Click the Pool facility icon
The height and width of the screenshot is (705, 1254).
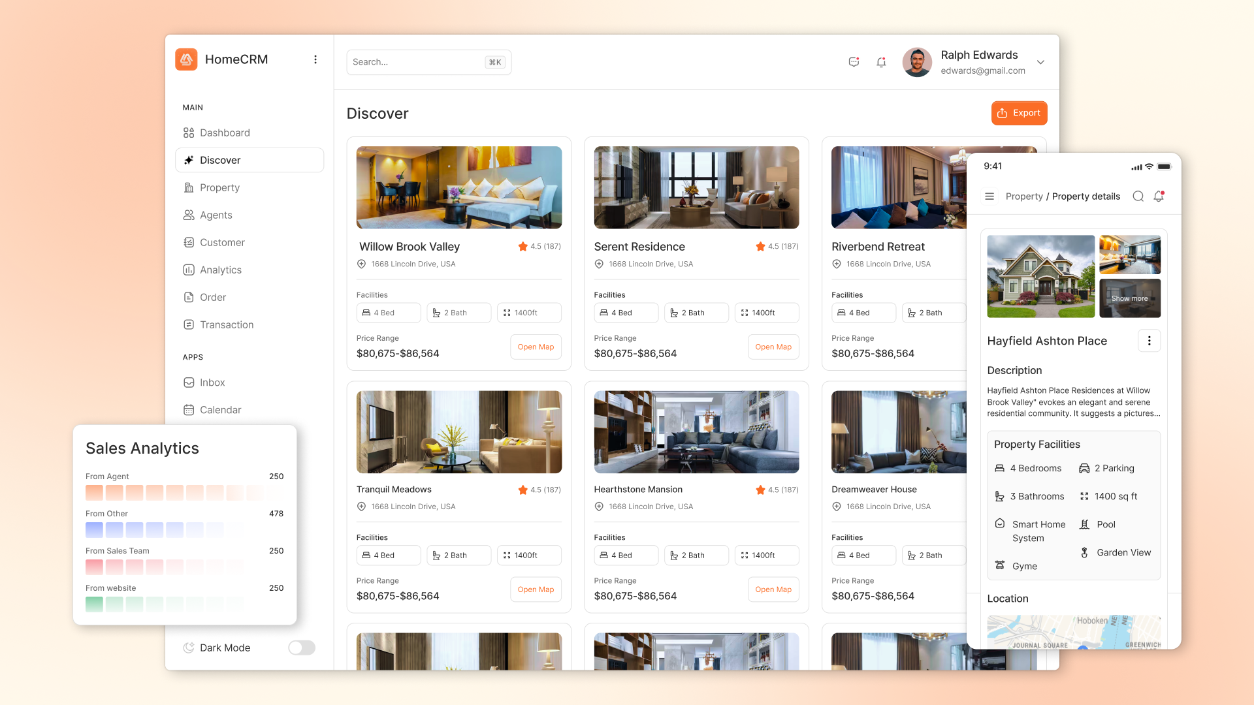coord(1084,524)
